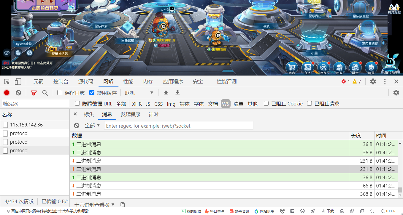Open the 全部 message type dropdown
403x215 pixels.
tap(92, 126)
